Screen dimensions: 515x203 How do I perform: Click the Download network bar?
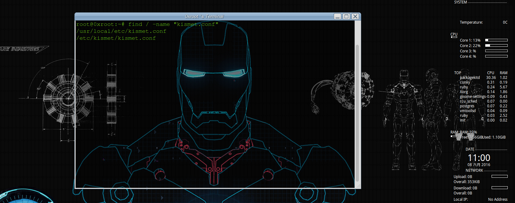(499, 188)
